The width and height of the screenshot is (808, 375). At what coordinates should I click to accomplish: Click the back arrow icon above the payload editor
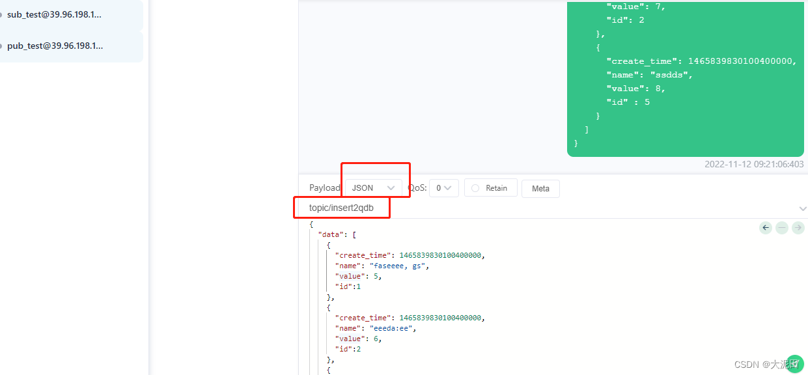point(765,227)
